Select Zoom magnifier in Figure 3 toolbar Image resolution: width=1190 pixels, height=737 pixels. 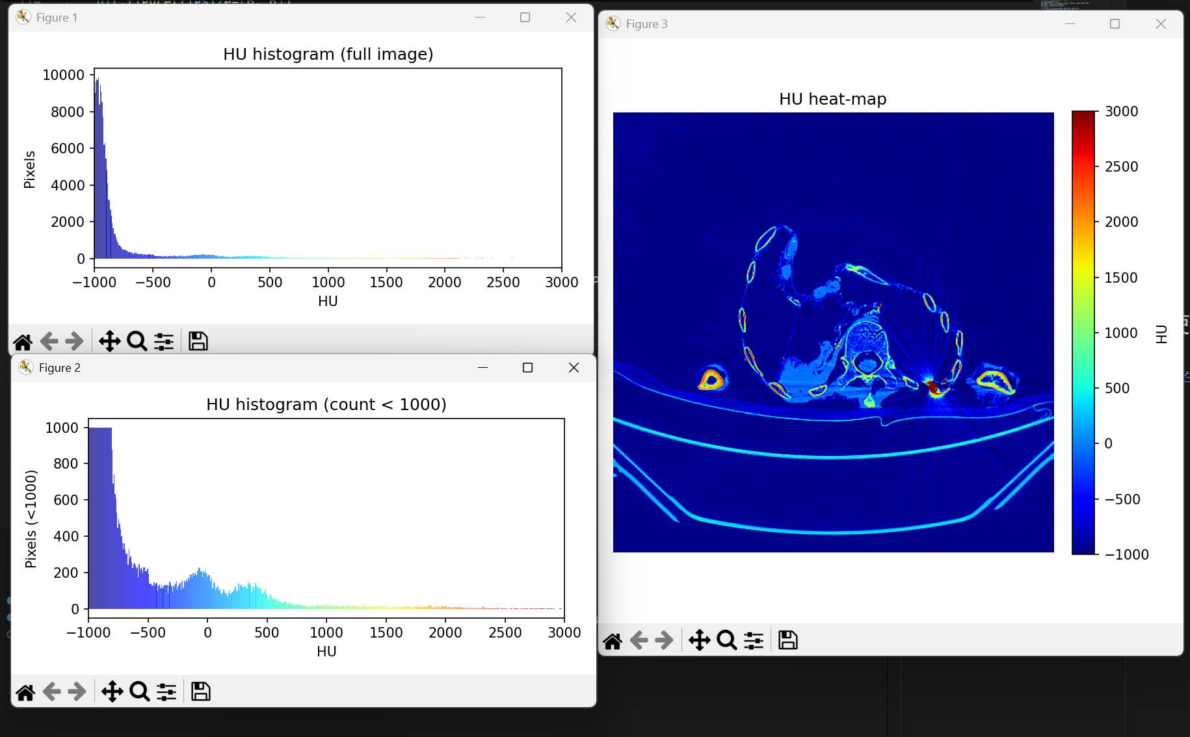click(x=726, y=641)
